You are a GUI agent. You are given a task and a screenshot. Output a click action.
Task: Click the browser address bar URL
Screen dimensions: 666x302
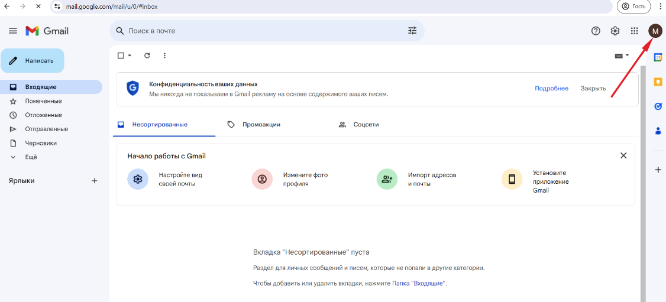(x=112, y=7)
